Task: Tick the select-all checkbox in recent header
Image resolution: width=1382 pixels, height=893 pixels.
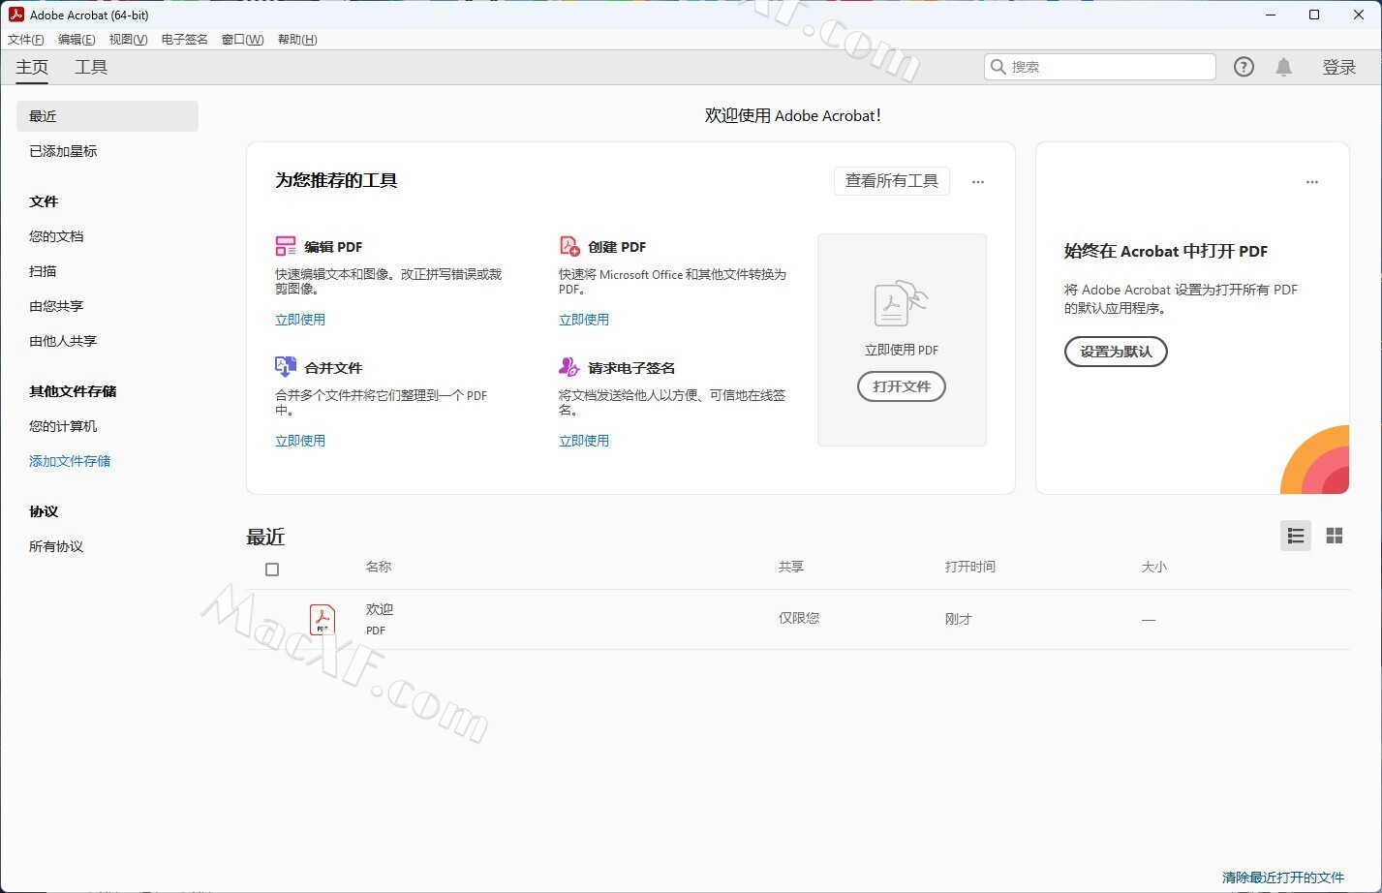Action: click(x=272, y=570)
